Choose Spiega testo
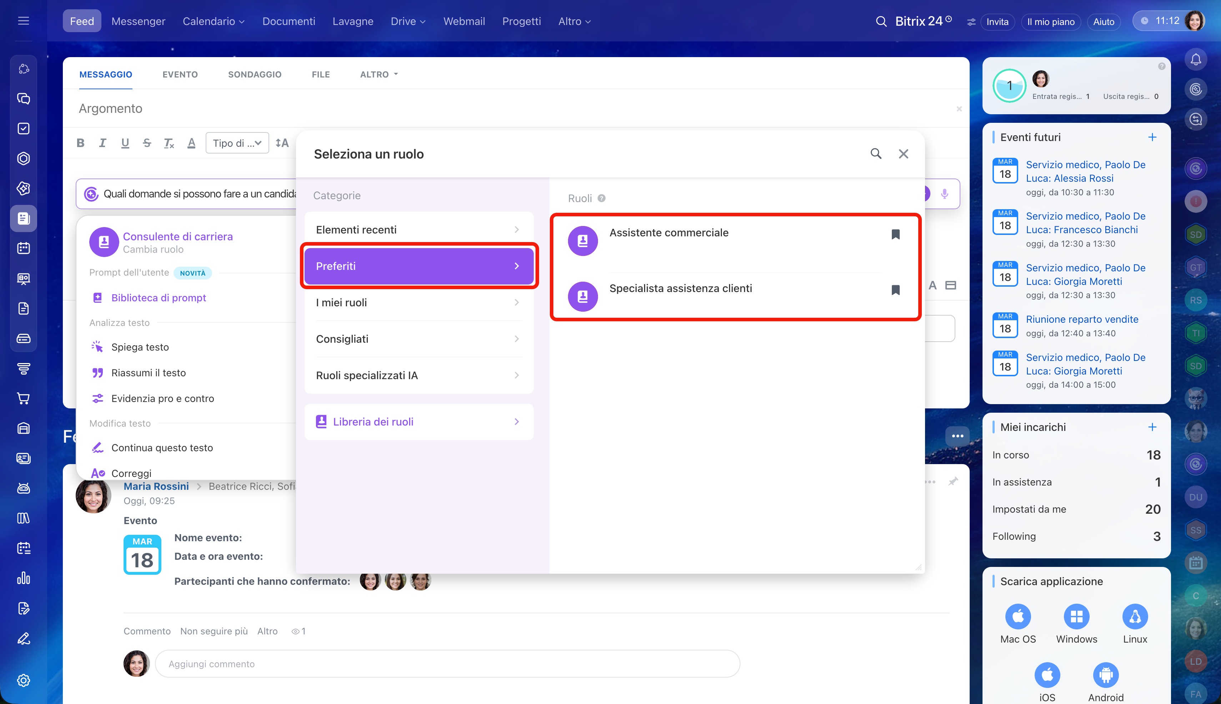 pos(140,347)
